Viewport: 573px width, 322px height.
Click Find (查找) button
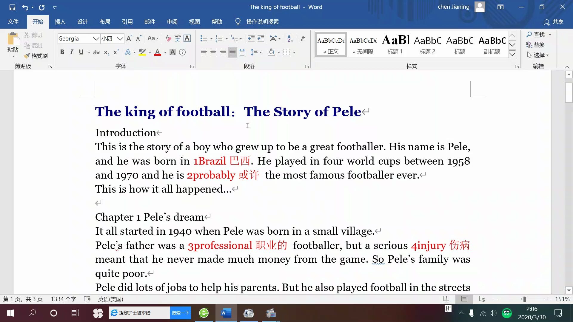536,35
